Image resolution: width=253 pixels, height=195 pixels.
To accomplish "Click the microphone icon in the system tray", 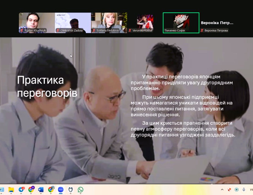I will 244,190.
